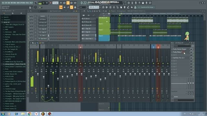207x116 pixels.
Task: Toggle the song/pattern mode switch
Action: pyautogui.click(x=40, y=3)
